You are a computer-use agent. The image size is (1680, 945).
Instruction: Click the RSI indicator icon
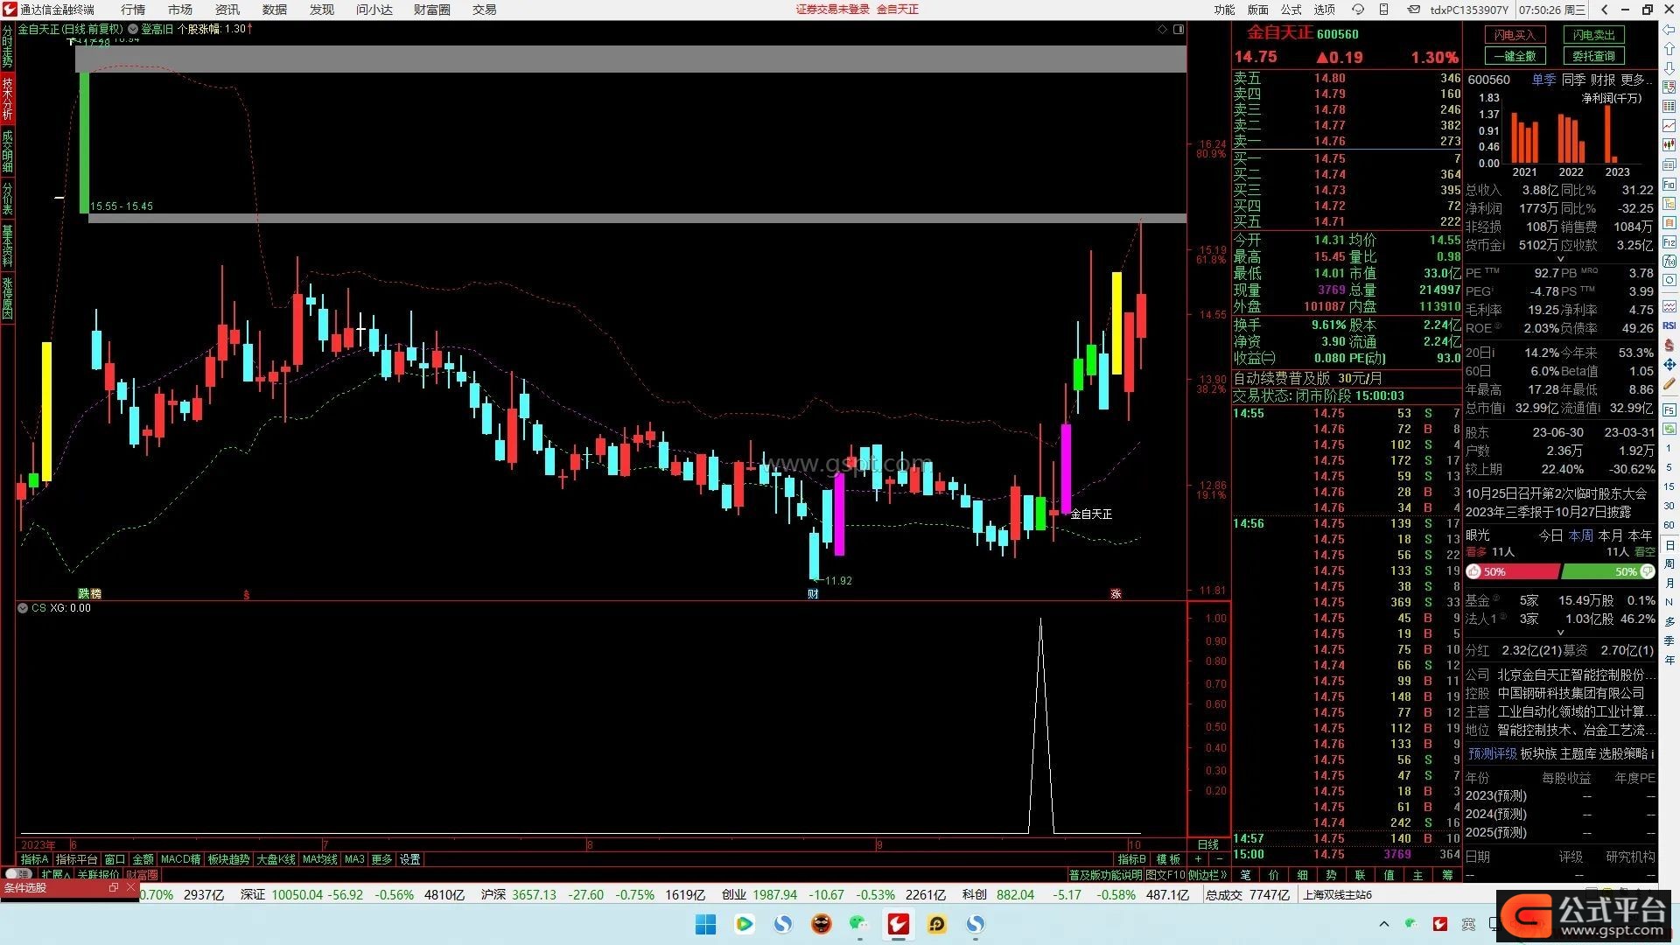(x=1669, y=325)
